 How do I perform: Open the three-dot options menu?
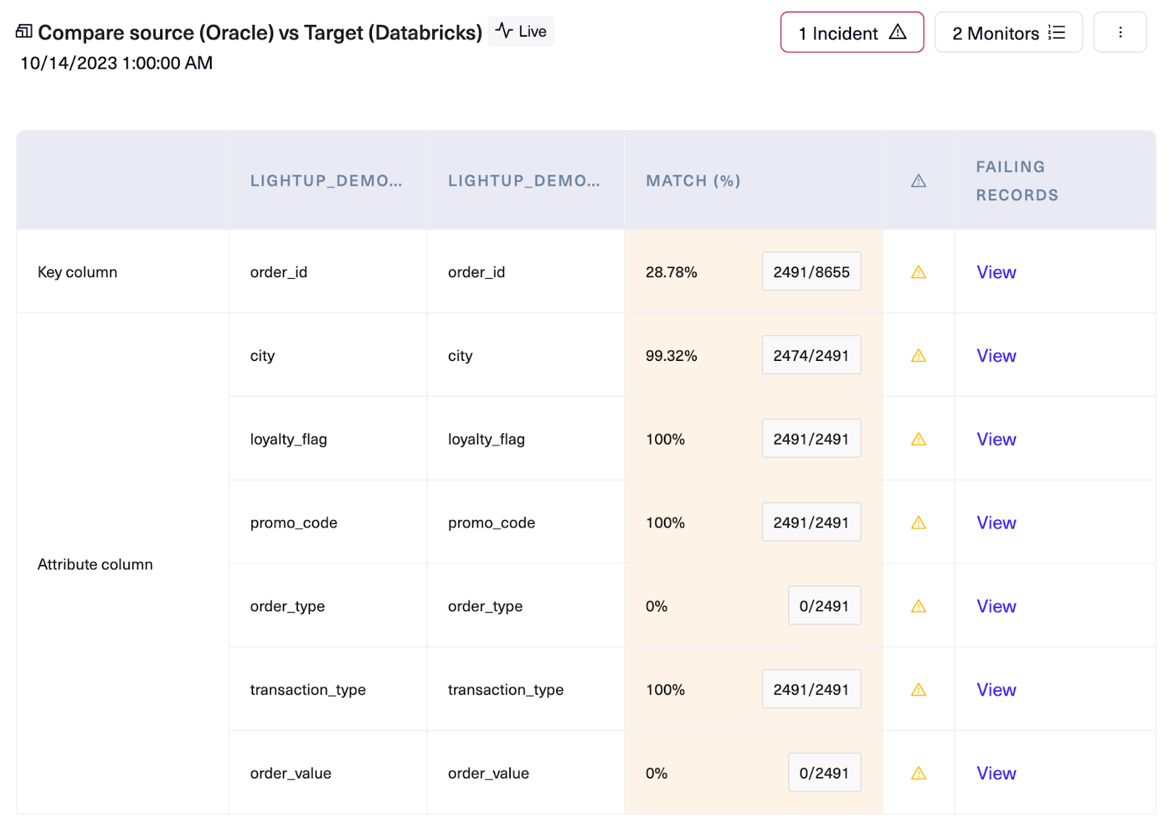(1120, 32)
